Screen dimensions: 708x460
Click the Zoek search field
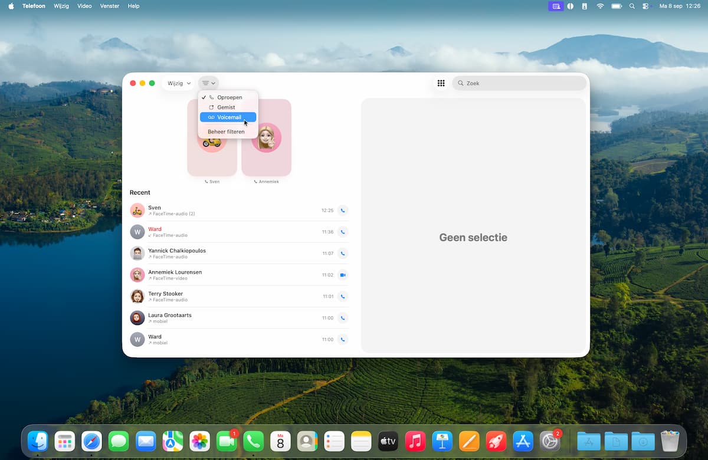coord(519,83)
